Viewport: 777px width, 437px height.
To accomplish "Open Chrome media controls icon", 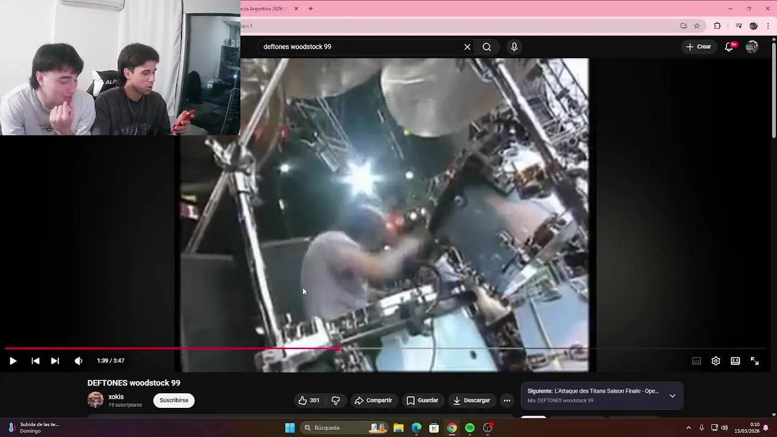I will pos(739,26).
